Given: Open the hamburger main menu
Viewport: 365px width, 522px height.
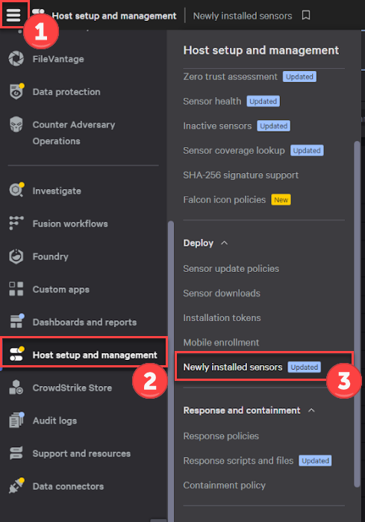Looking at the screenshot, I should pos(13,15).
